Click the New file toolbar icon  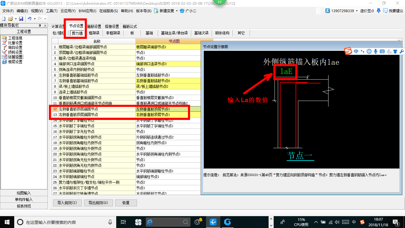4,18
